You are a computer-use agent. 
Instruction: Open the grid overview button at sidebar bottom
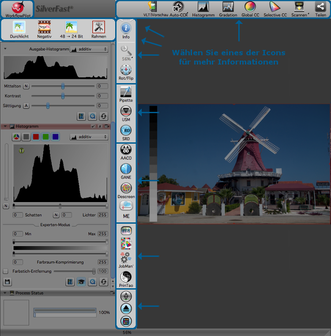(126, 321)
